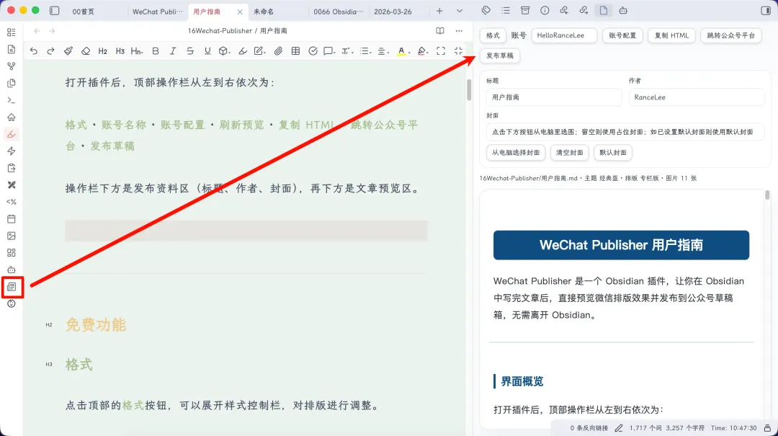778x436 pixels.
Task: Open the calendar icon in left ribbon
Action: pyautogui.click(x=12, y=219)
